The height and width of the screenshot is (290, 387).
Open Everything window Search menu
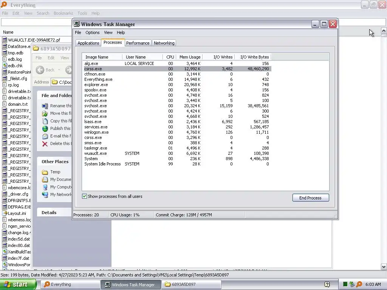click(43, 13)
